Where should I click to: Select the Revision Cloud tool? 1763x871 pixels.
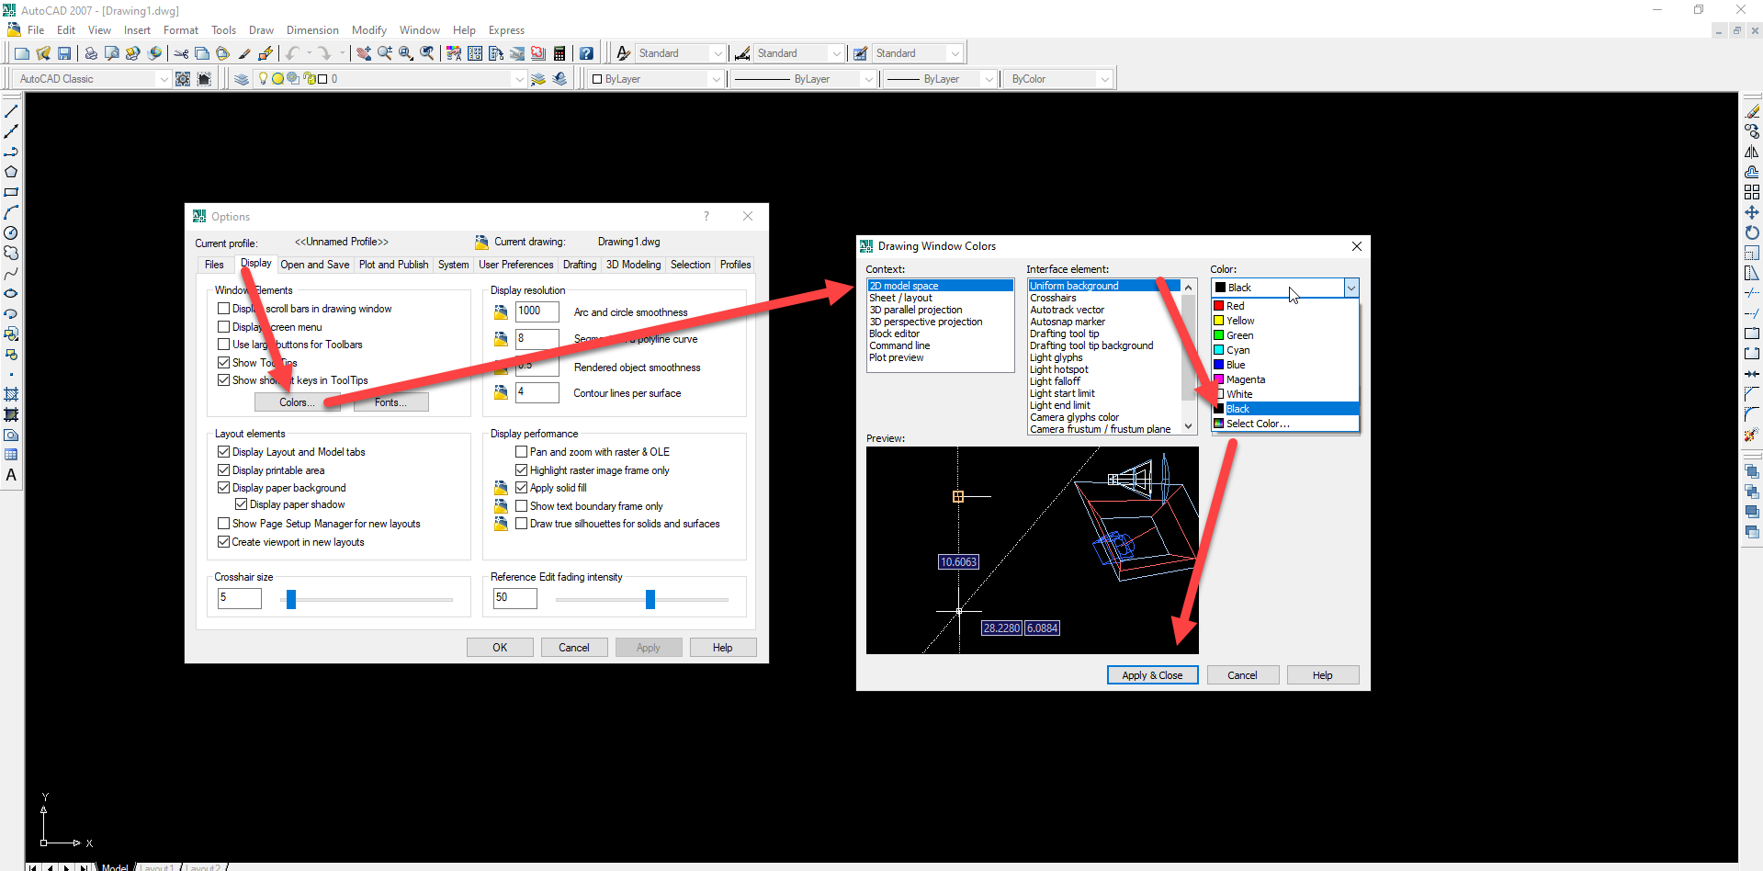coord(11,253)
